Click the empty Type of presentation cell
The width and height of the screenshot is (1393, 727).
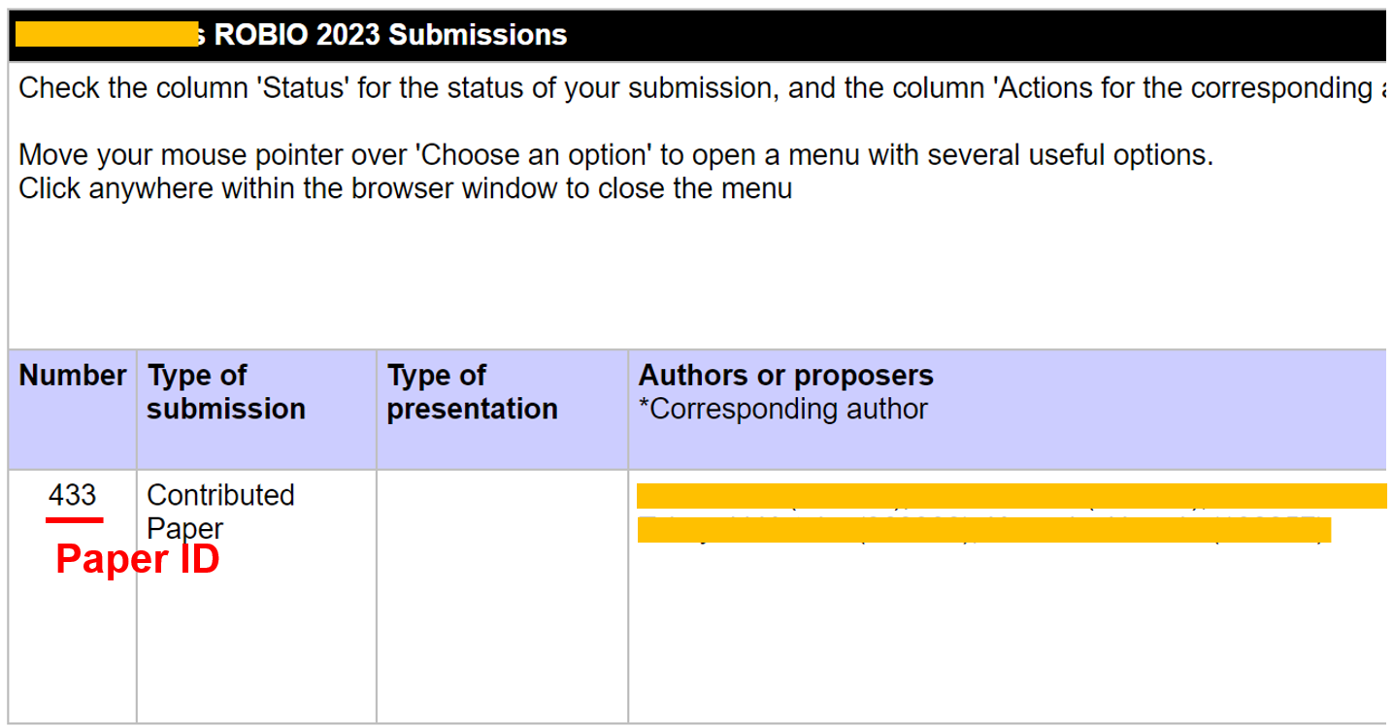pyautogui.click(x=502, y=595)
